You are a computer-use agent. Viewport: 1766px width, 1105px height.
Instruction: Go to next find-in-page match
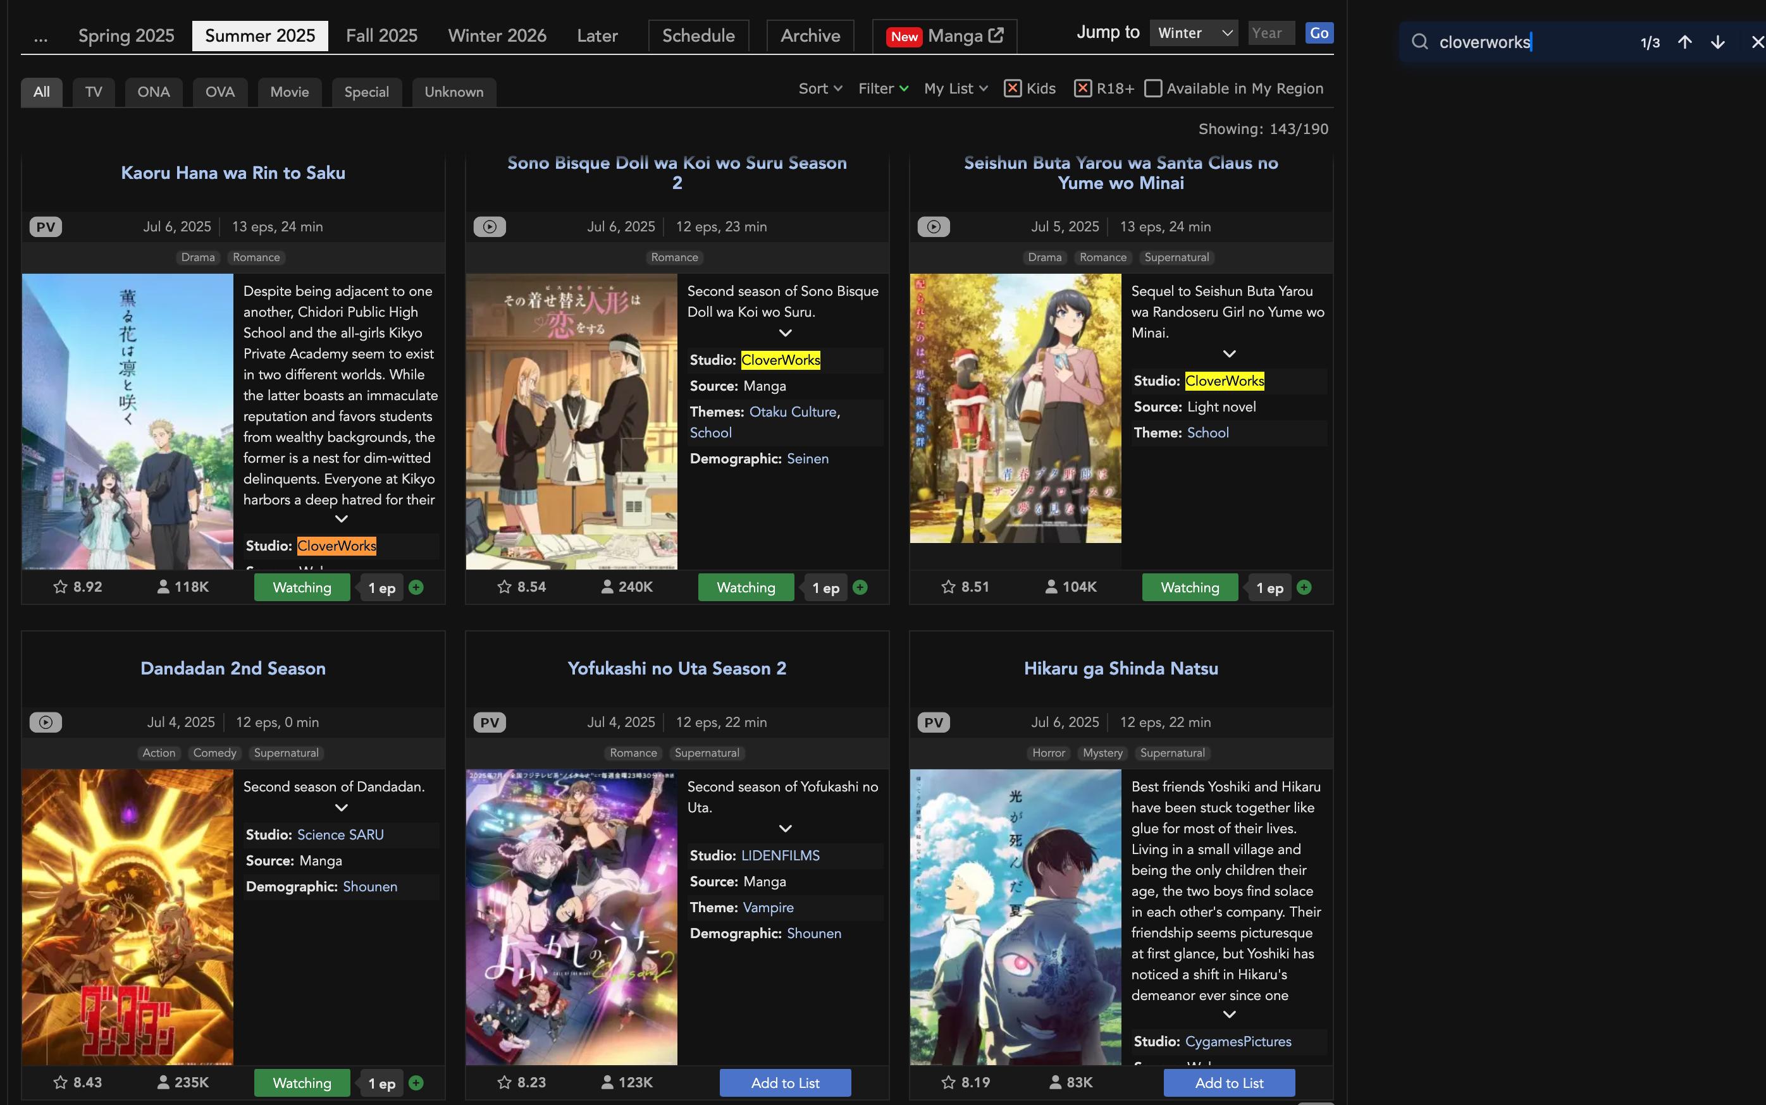pos(1718,42)
